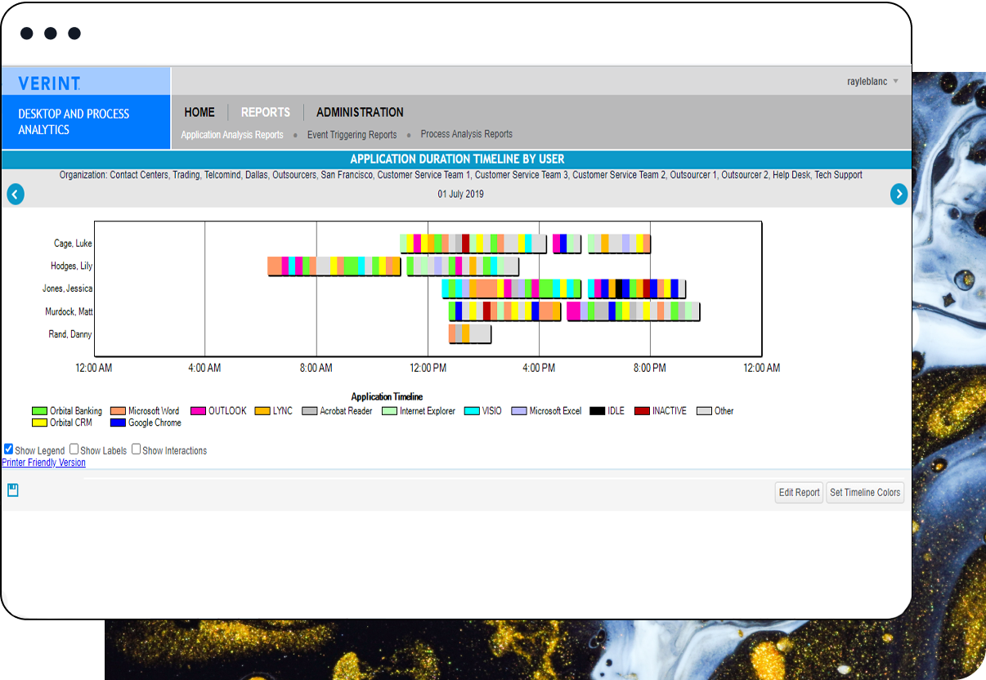Enable the Show Interactions checkbox

click(136, 449)
